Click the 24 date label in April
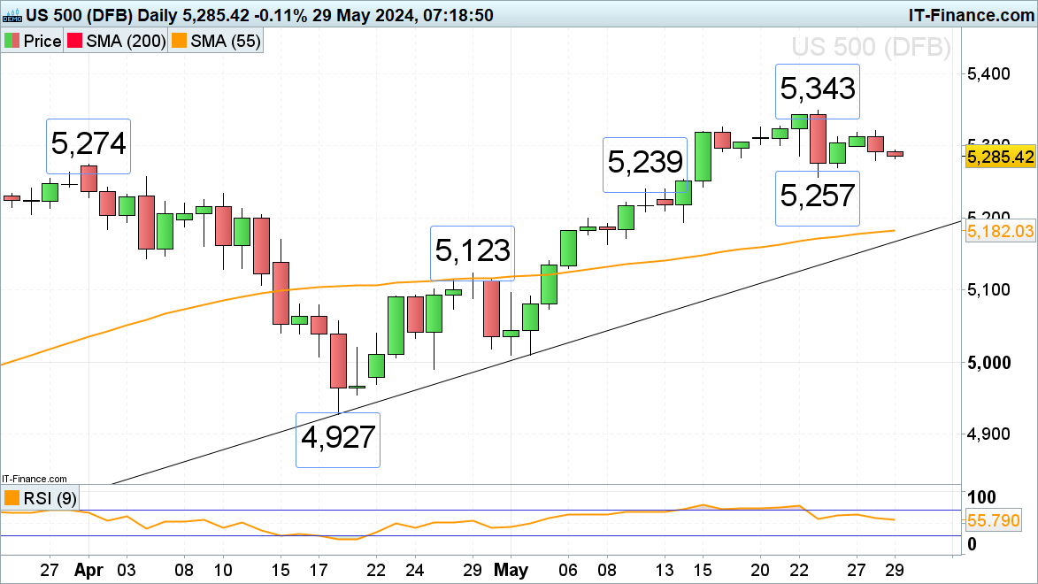The width and height of the screenshot is (1038, 584). (x=414, y=570)
